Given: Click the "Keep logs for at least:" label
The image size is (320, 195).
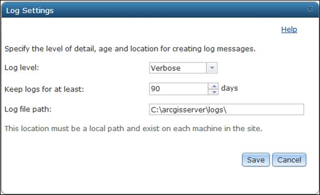Looking at the screenshot, I should click(45, 89).
